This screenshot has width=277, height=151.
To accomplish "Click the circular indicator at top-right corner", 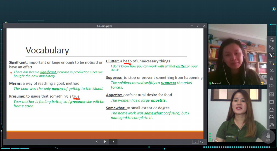I will point(274,9).
